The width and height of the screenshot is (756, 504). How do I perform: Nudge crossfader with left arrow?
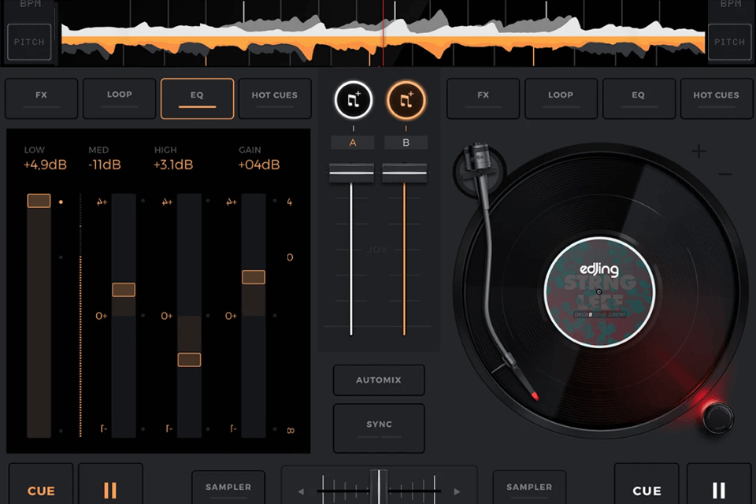click(x=301, y=491)
